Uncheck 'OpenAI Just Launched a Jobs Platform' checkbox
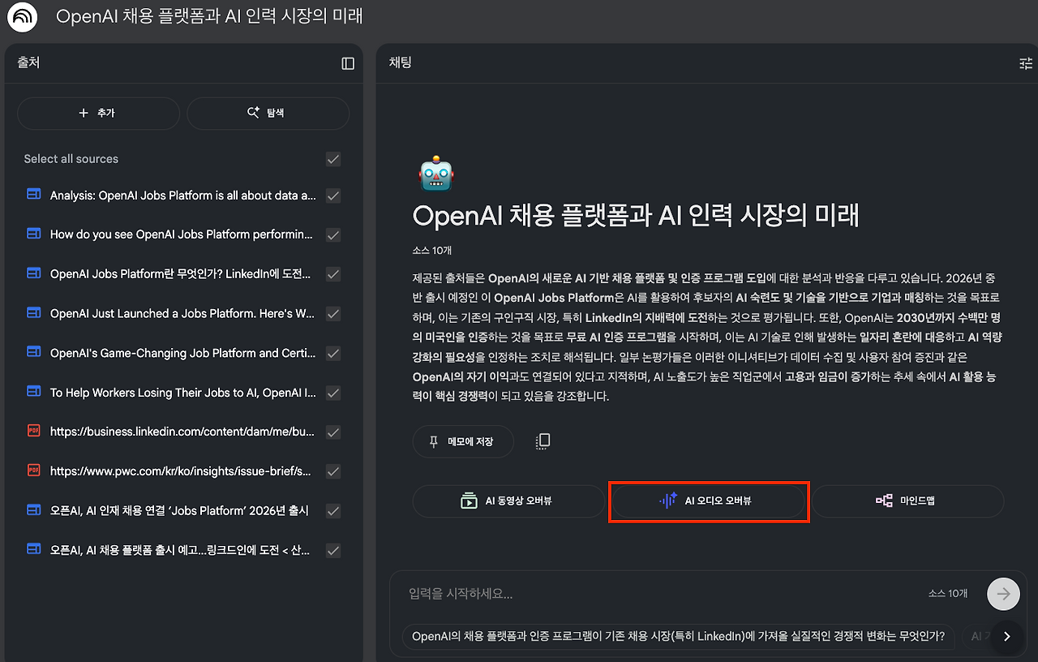Image resolution: width=1038 pixels, height=662 pixels. click(332, 314)
